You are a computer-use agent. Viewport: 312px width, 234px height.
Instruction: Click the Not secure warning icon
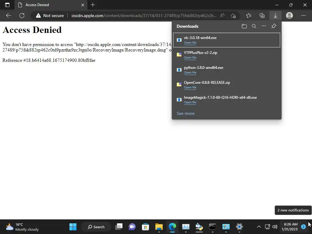click(x=38, y=16)
